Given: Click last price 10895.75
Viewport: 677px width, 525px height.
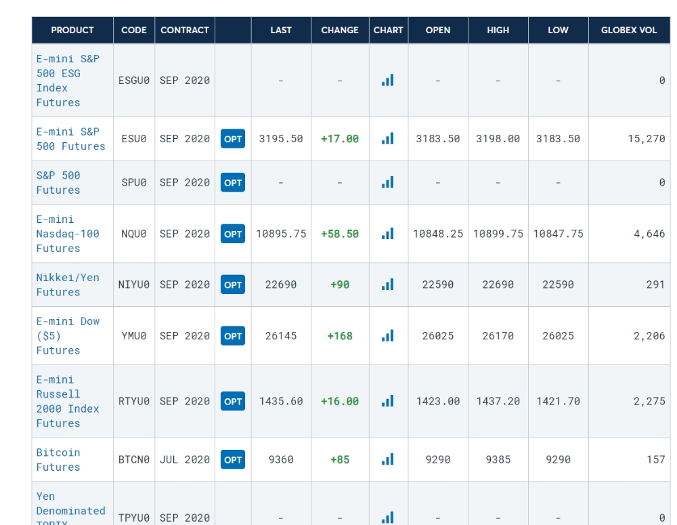Looking at the screenshot, I should pos(281,234).
